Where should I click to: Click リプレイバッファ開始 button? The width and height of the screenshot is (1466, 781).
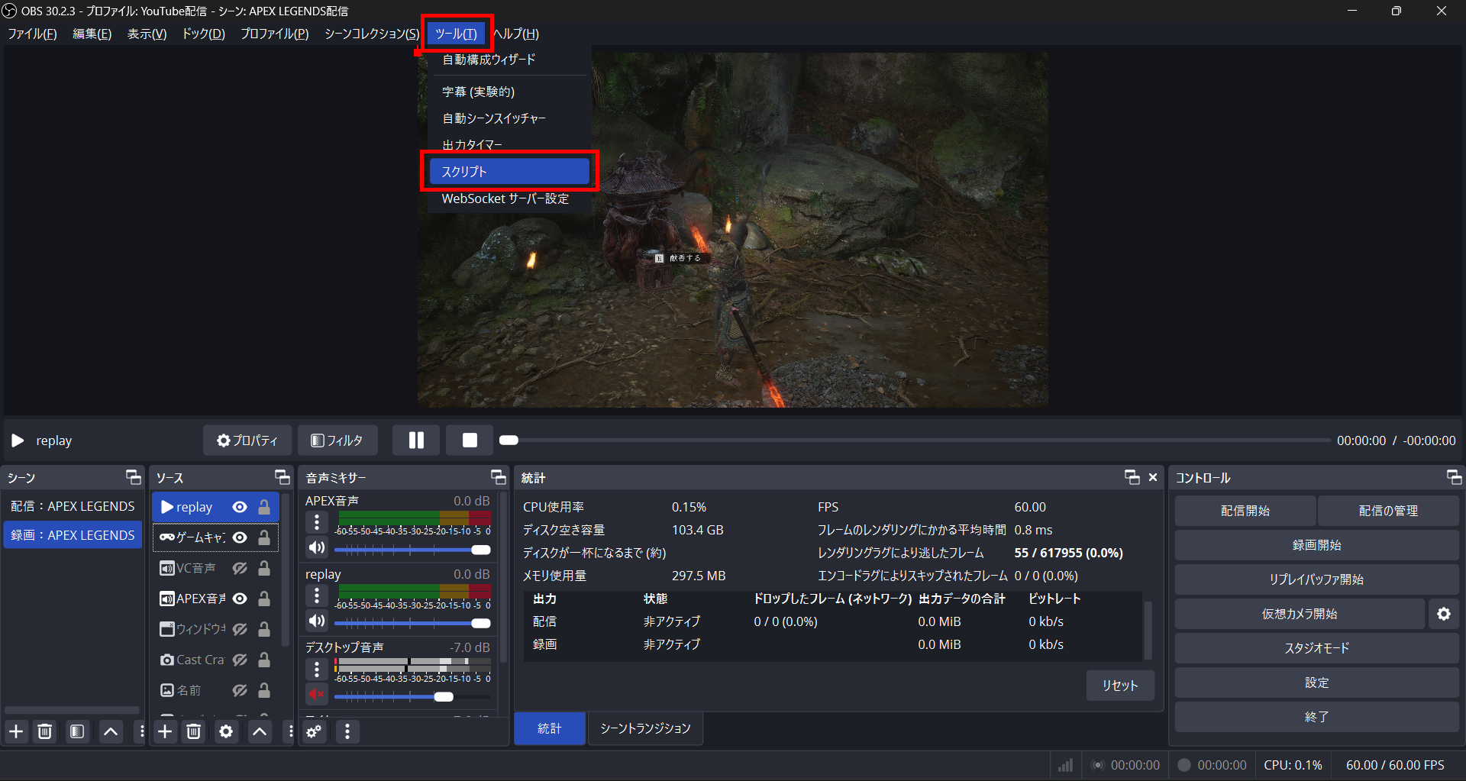click(1316, 579)
